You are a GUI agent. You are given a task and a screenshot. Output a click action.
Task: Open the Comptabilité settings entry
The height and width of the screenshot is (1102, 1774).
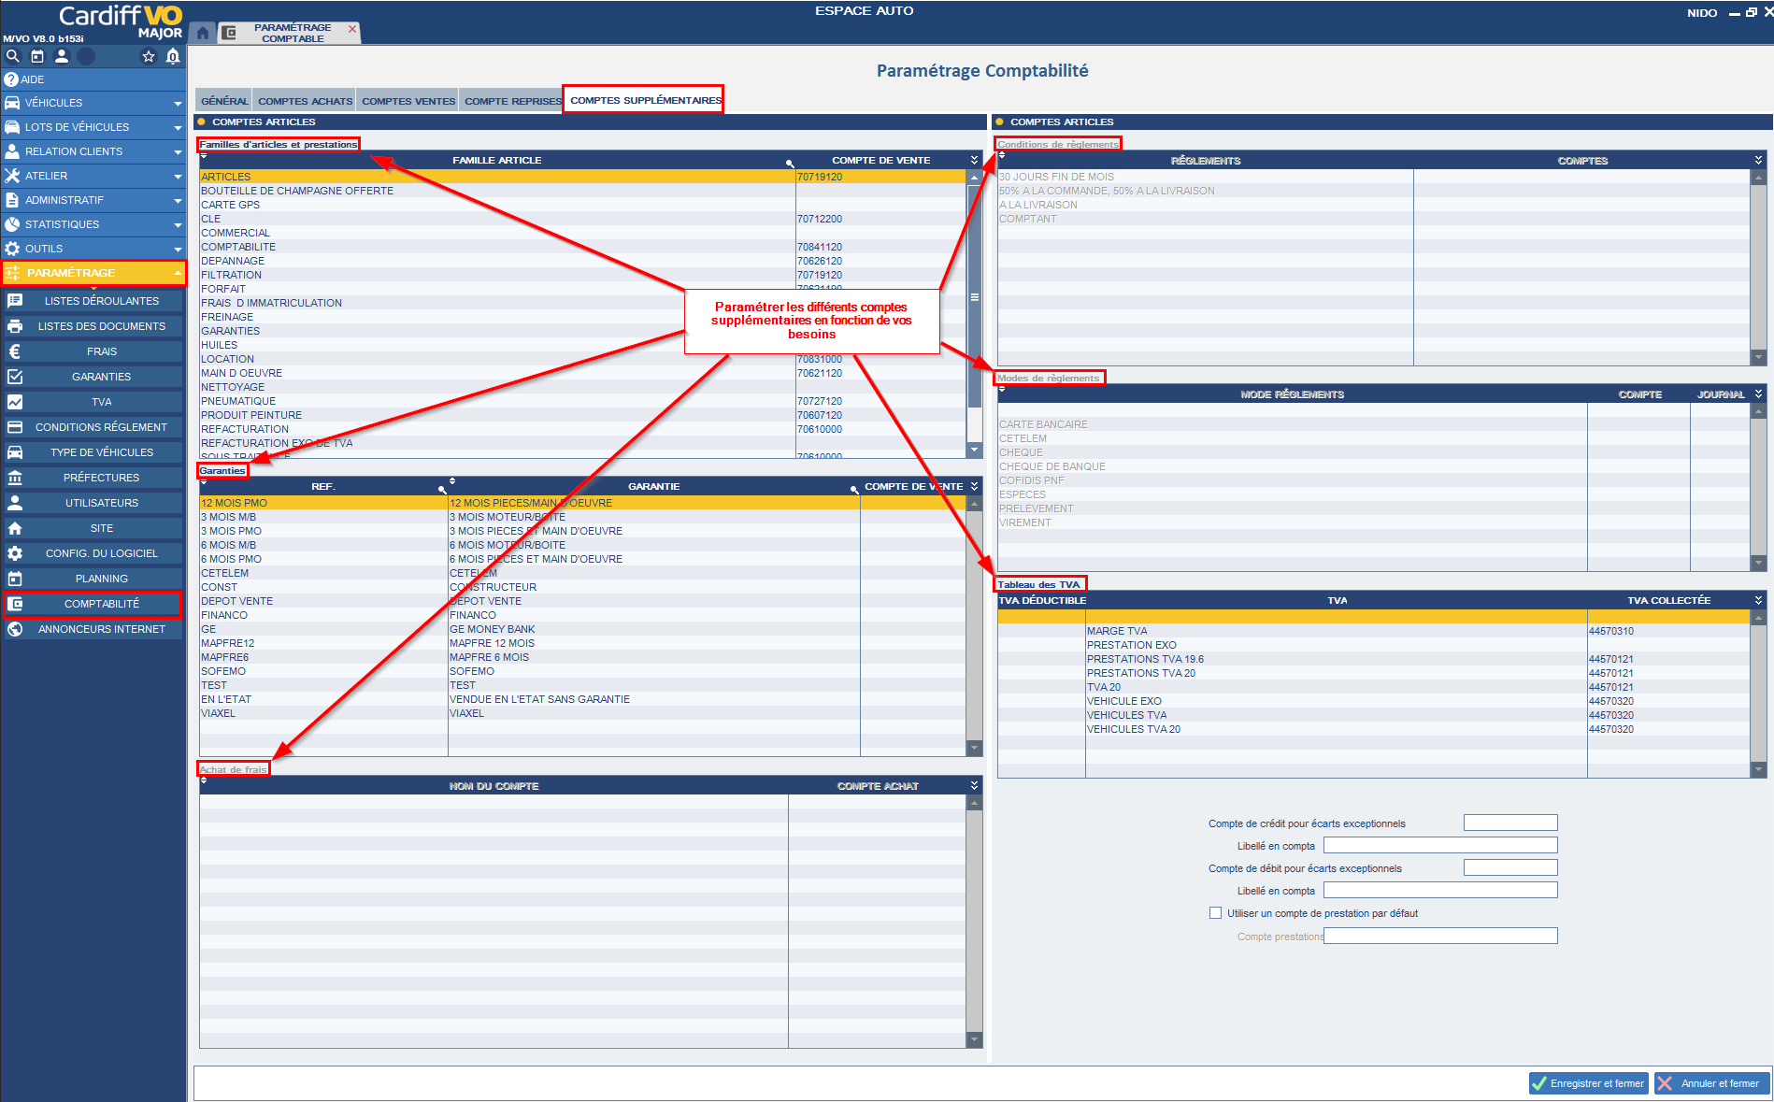[x=93, y=604]
